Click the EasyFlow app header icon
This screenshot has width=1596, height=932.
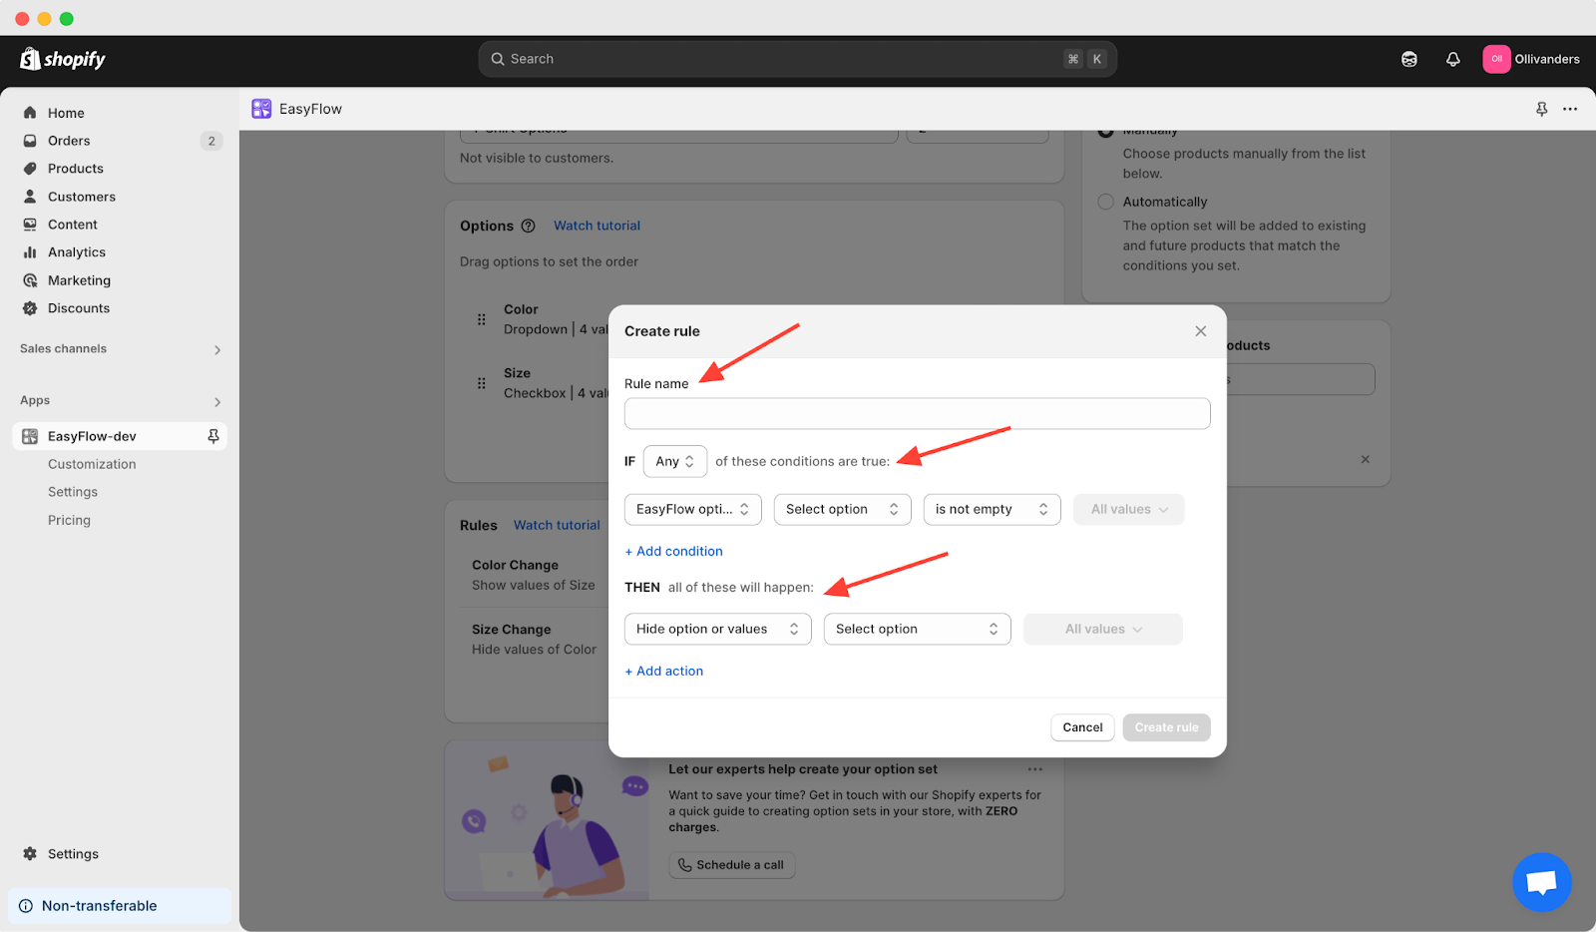[x=261, y=109]
